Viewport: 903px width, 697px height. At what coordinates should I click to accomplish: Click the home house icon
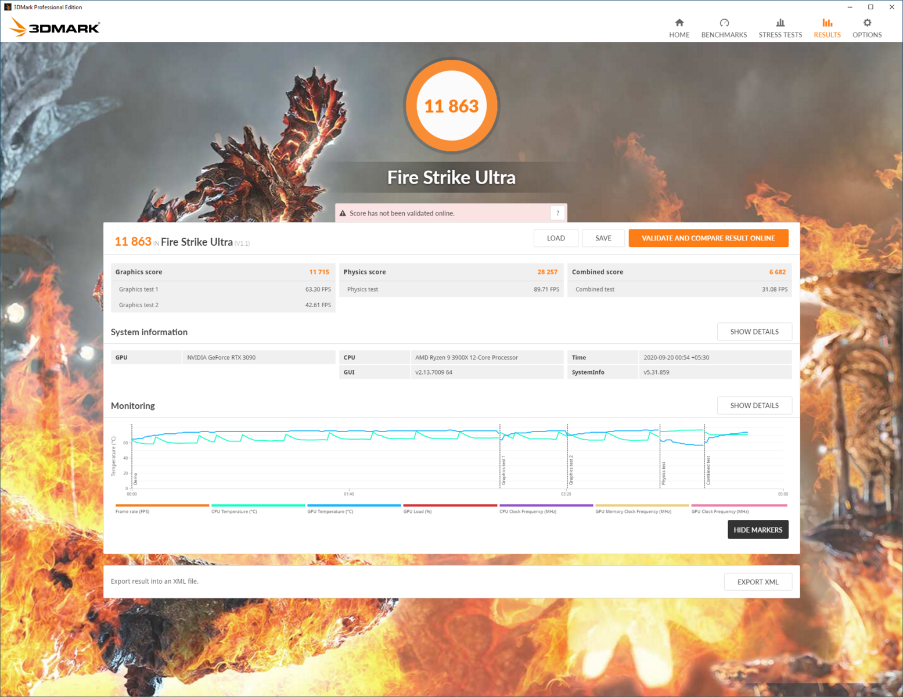pyautogui.click(x=679, y=23)
